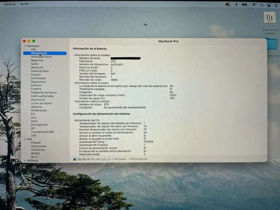This screenshot has height=210, width=280.
Task: Select ATA in sidebar
Action: [33, 49]
